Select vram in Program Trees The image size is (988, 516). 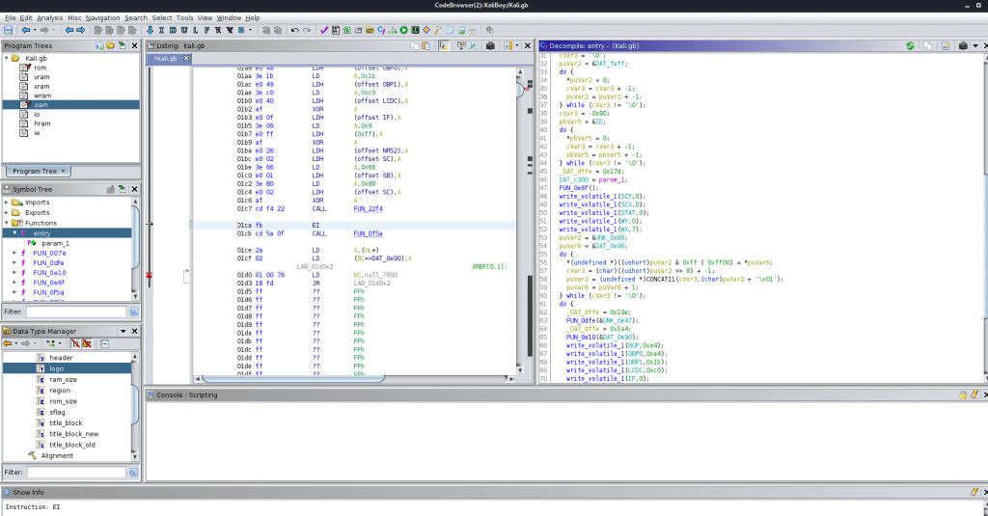(x=41, y=77)
